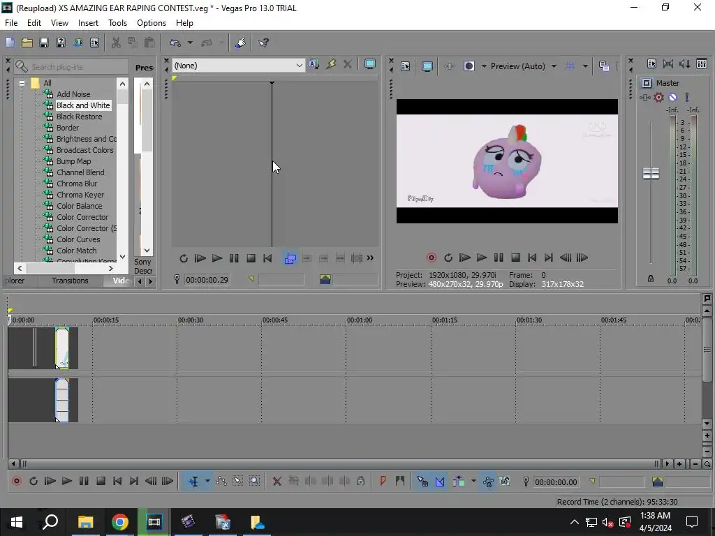Toggle Preview on external monitor
Screen dimensions: 715x536
[x=427, y=66]
